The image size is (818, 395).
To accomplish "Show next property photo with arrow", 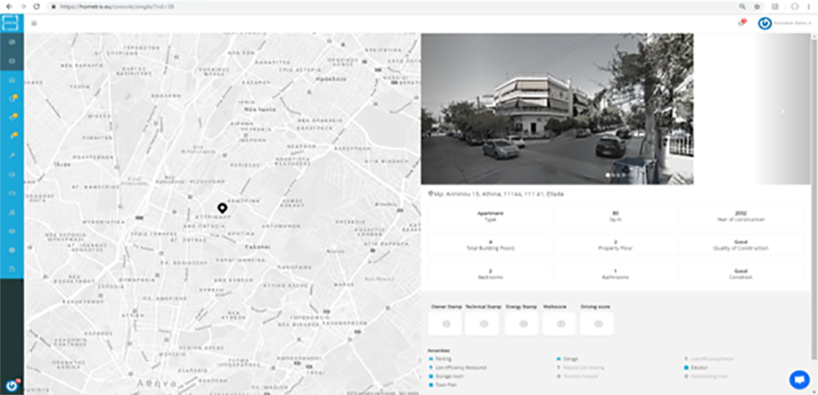I will (782, 112).
